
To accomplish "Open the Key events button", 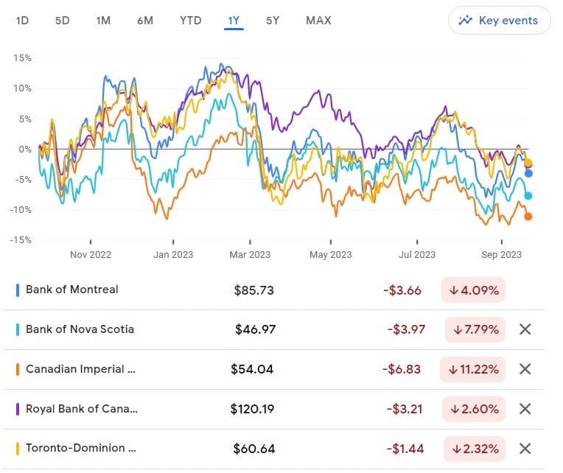I will click(499, 21).
